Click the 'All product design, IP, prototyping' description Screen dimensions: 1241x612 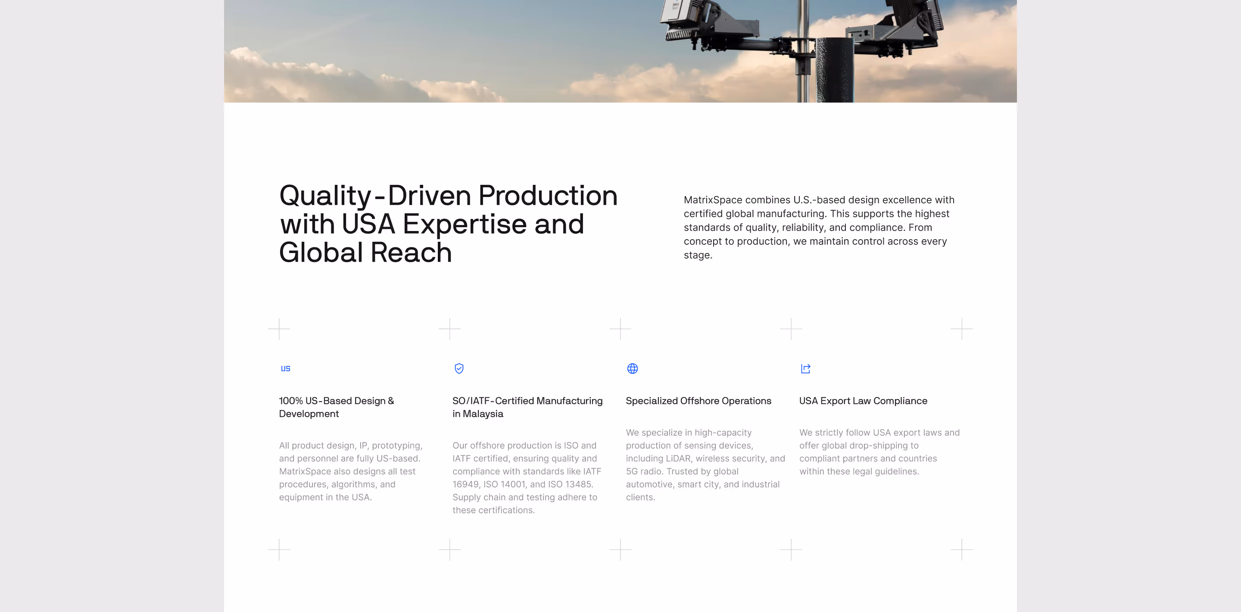pos(351,471)
